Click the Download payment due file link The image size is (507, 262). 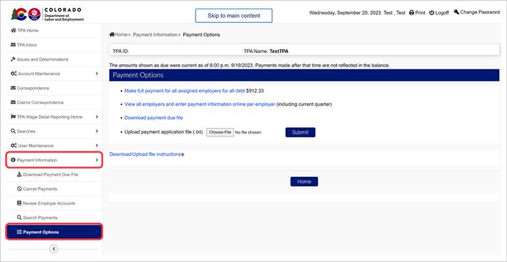coord(153,118)
